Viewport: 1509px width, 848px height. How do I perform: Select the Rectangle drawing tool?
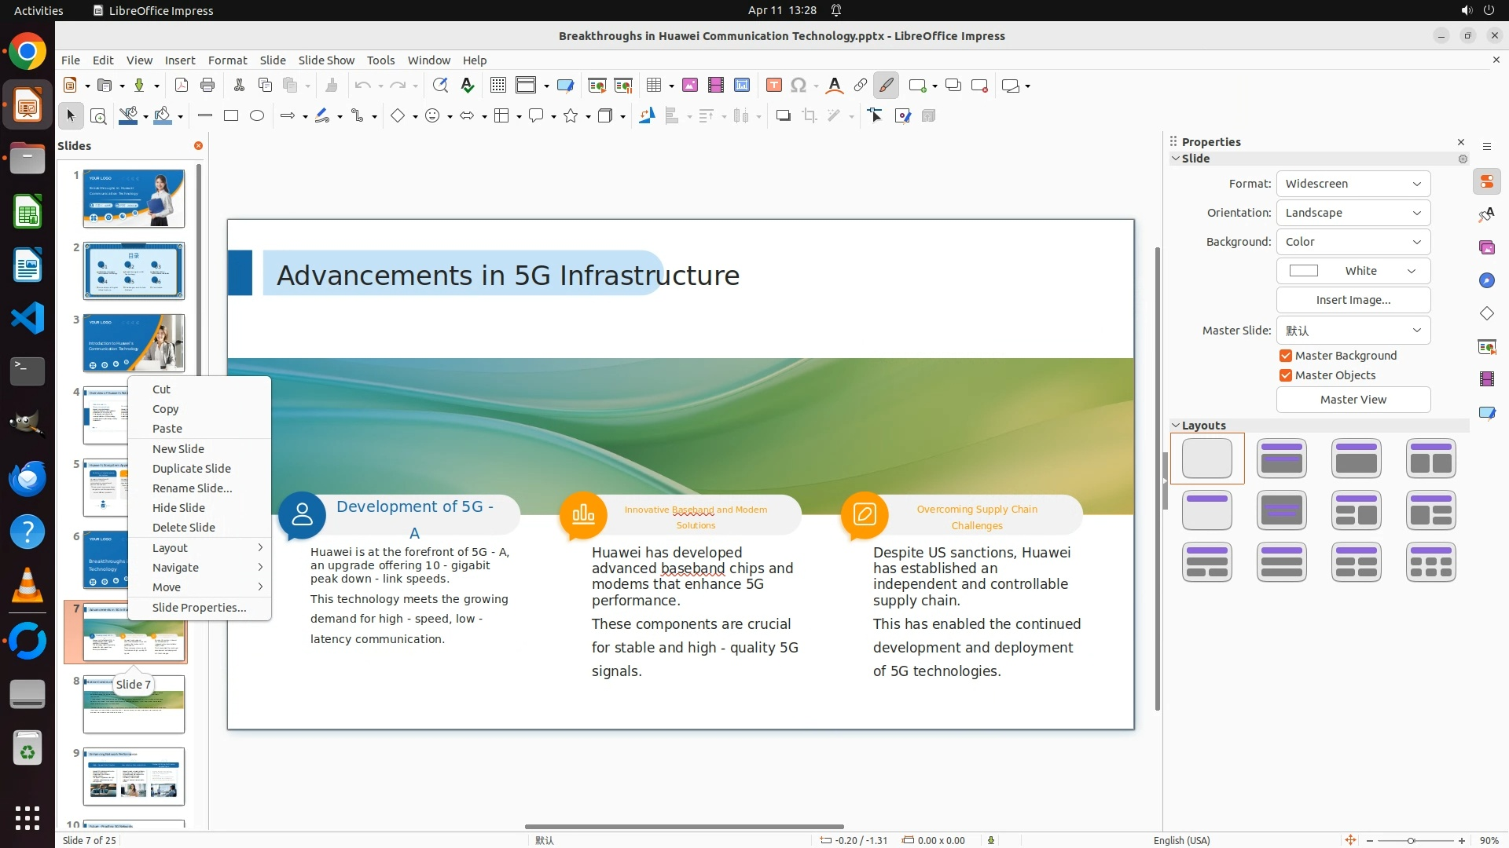(x=230, y=116)
